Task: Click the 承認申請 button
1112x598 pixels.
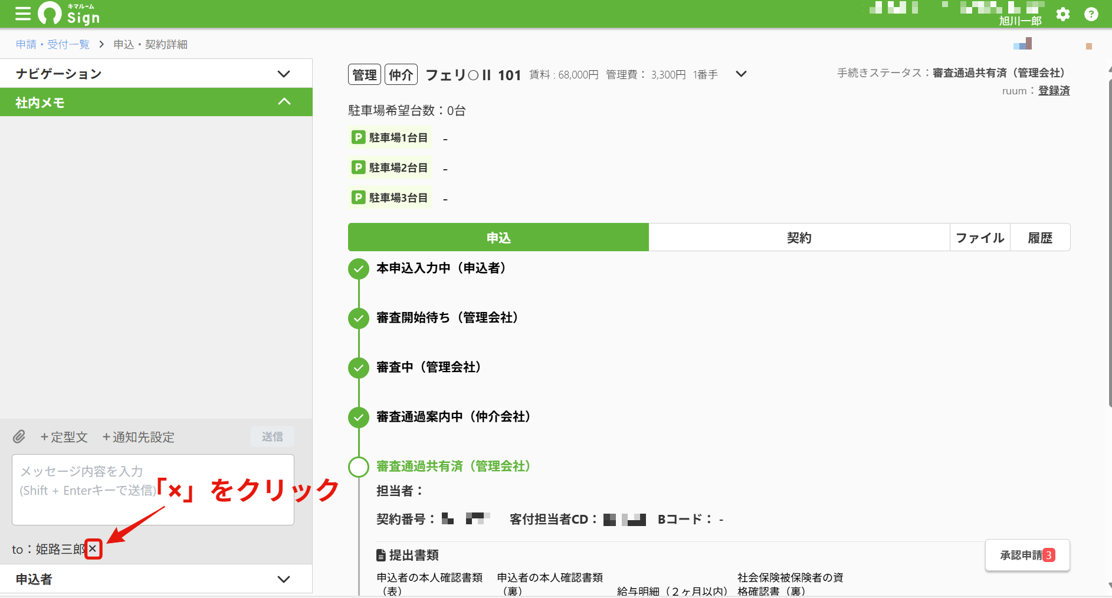Action: [1027, 555]
